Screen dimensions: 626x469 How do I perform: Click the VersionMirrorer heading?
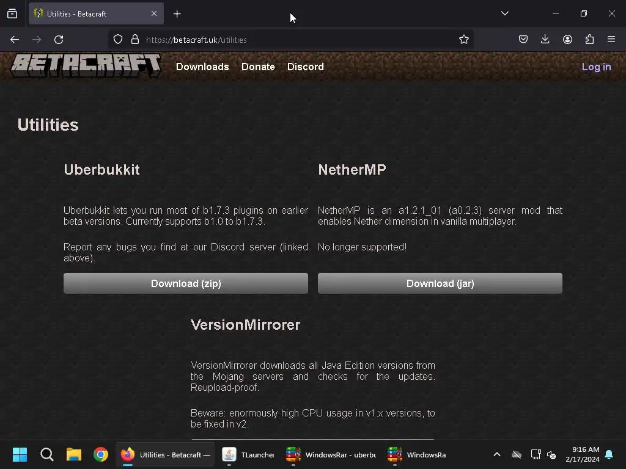click(245, 325)
